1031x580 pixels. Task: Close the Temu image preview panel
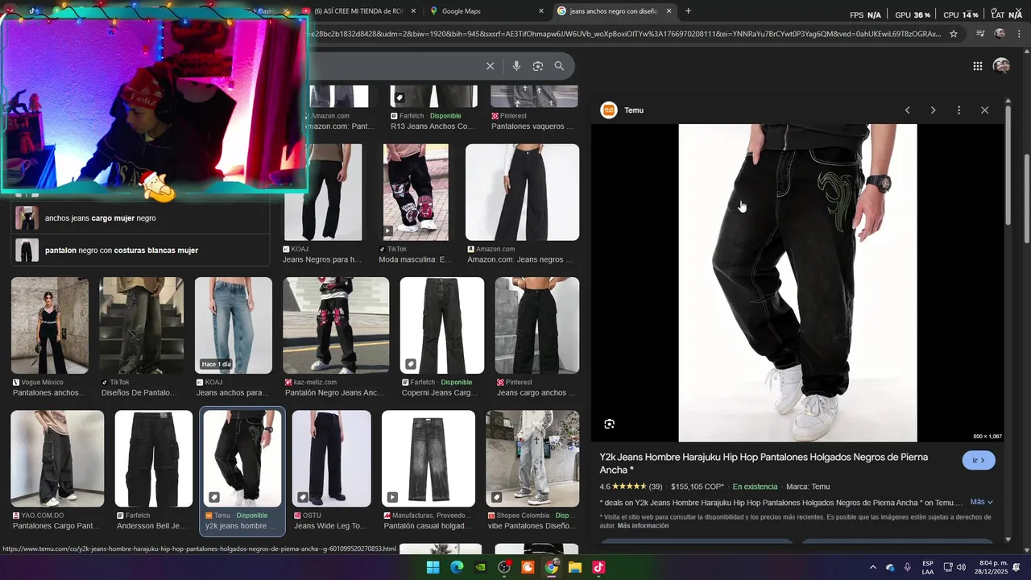[x=984, y=110]
